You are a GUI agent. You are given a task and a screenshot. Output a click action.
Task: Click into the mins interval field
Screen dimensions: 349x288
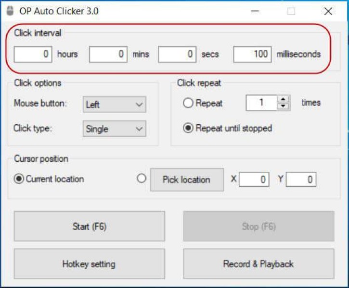tap(108, 54)
